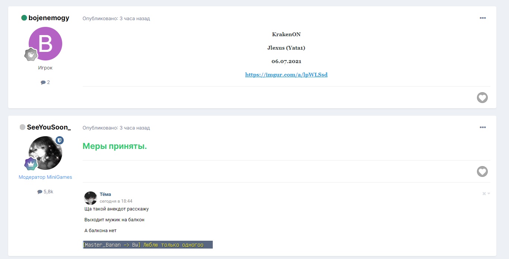The height and width of the screenshot is (259, 509).
Task: Click the purple B avatar
Action: pyautogui.click(x=45, y=44)
